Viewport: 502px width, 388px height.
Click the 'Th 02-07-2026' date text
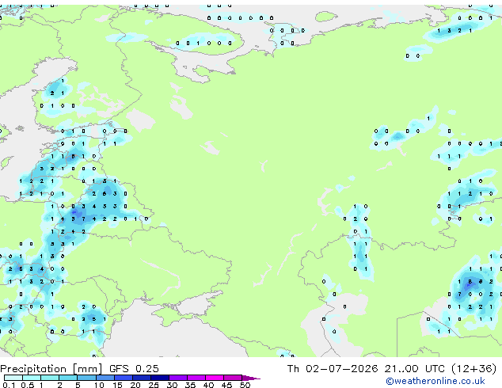(x=333, y=369)
